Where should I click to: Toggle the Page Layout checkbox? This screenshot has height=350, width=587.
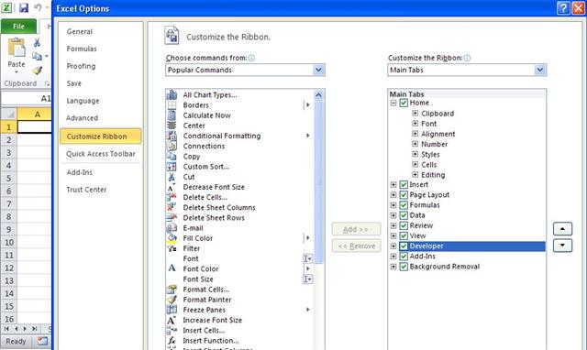pos(404,195)
